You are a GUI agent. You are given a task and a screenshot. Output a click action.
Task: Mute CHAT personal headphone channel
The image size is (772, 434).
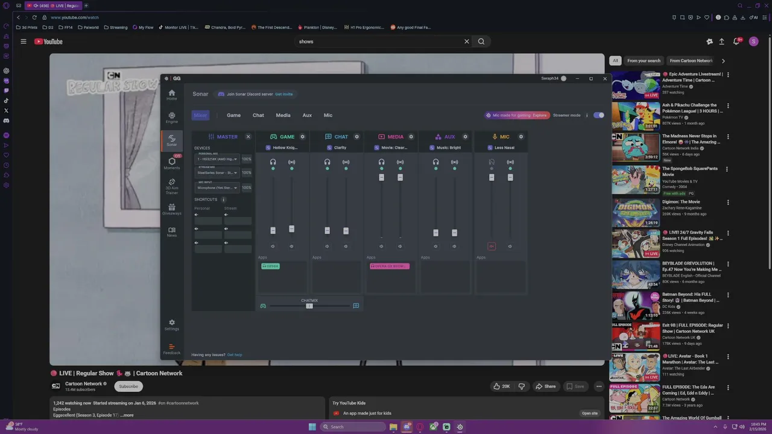coord(327,247)
